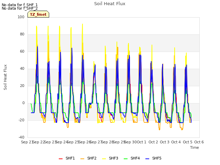Click the SHF2 orange legend swatch
The width and height of the screenshot is (220, 165).
(82, 159)
